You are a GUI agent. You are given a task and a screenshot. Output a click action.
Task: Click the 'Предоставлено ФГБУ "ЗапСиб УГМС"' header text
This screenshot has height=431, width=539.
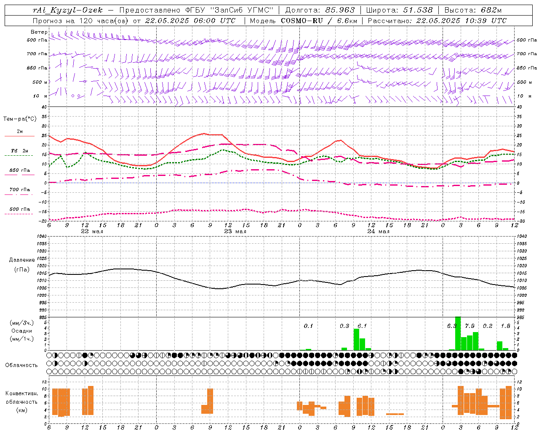pos(196,10)
